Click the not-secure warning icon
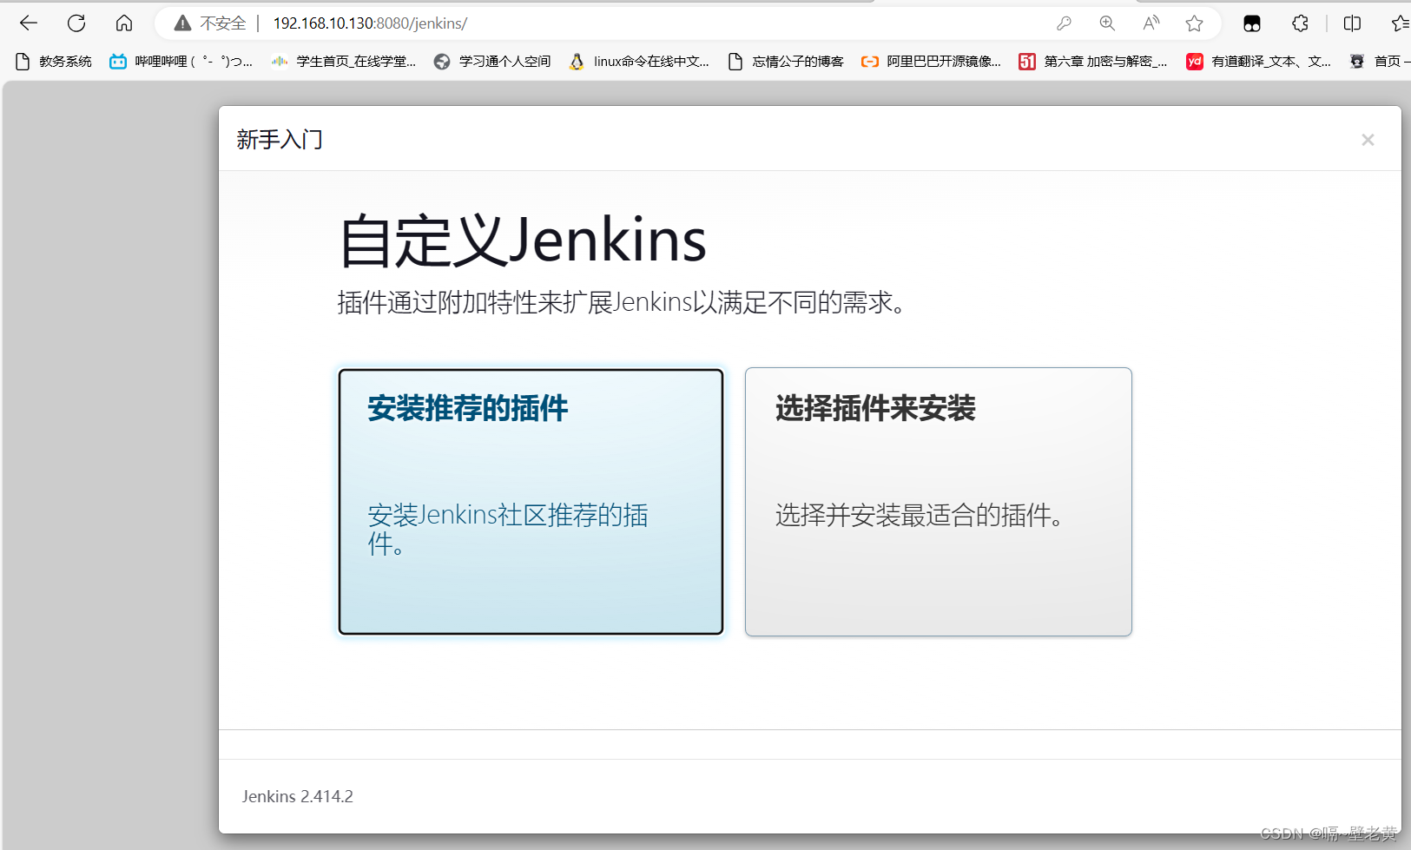 pos(182,23)
